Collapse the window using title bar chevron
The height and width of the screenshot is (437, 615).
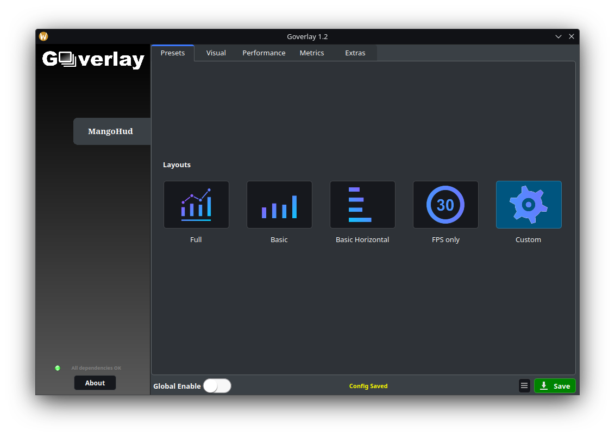[x=558, y=36]
